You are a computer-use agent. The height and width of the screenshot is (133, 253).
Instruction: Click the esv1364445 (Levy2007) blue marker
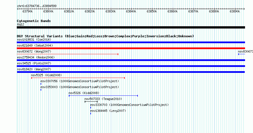pyautogui.click(x=91, y=114)
